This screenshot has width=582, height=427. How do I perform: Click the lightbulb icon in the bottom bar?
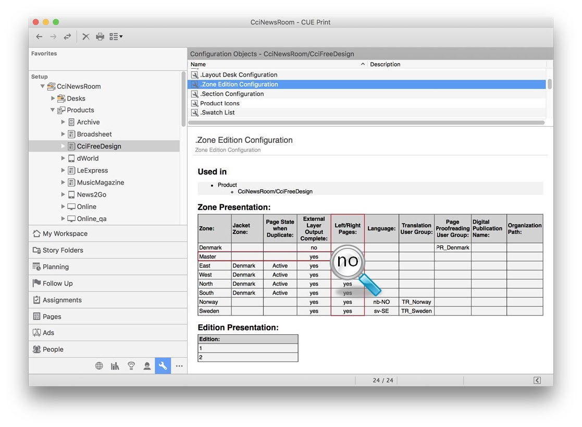tap(131, 366)
